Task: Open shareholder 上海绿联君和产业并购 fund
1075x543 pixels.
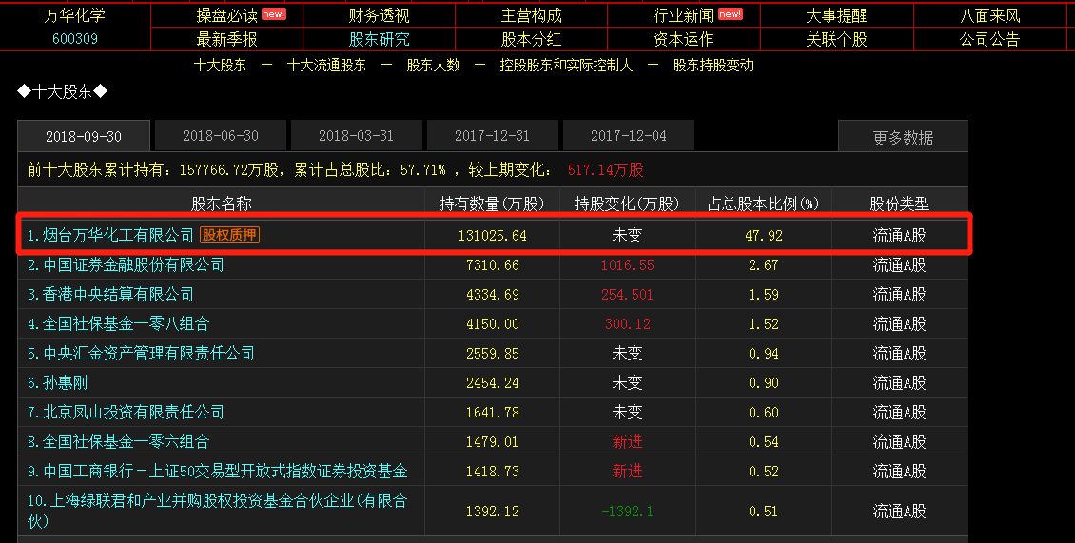Action: (217, 511)
